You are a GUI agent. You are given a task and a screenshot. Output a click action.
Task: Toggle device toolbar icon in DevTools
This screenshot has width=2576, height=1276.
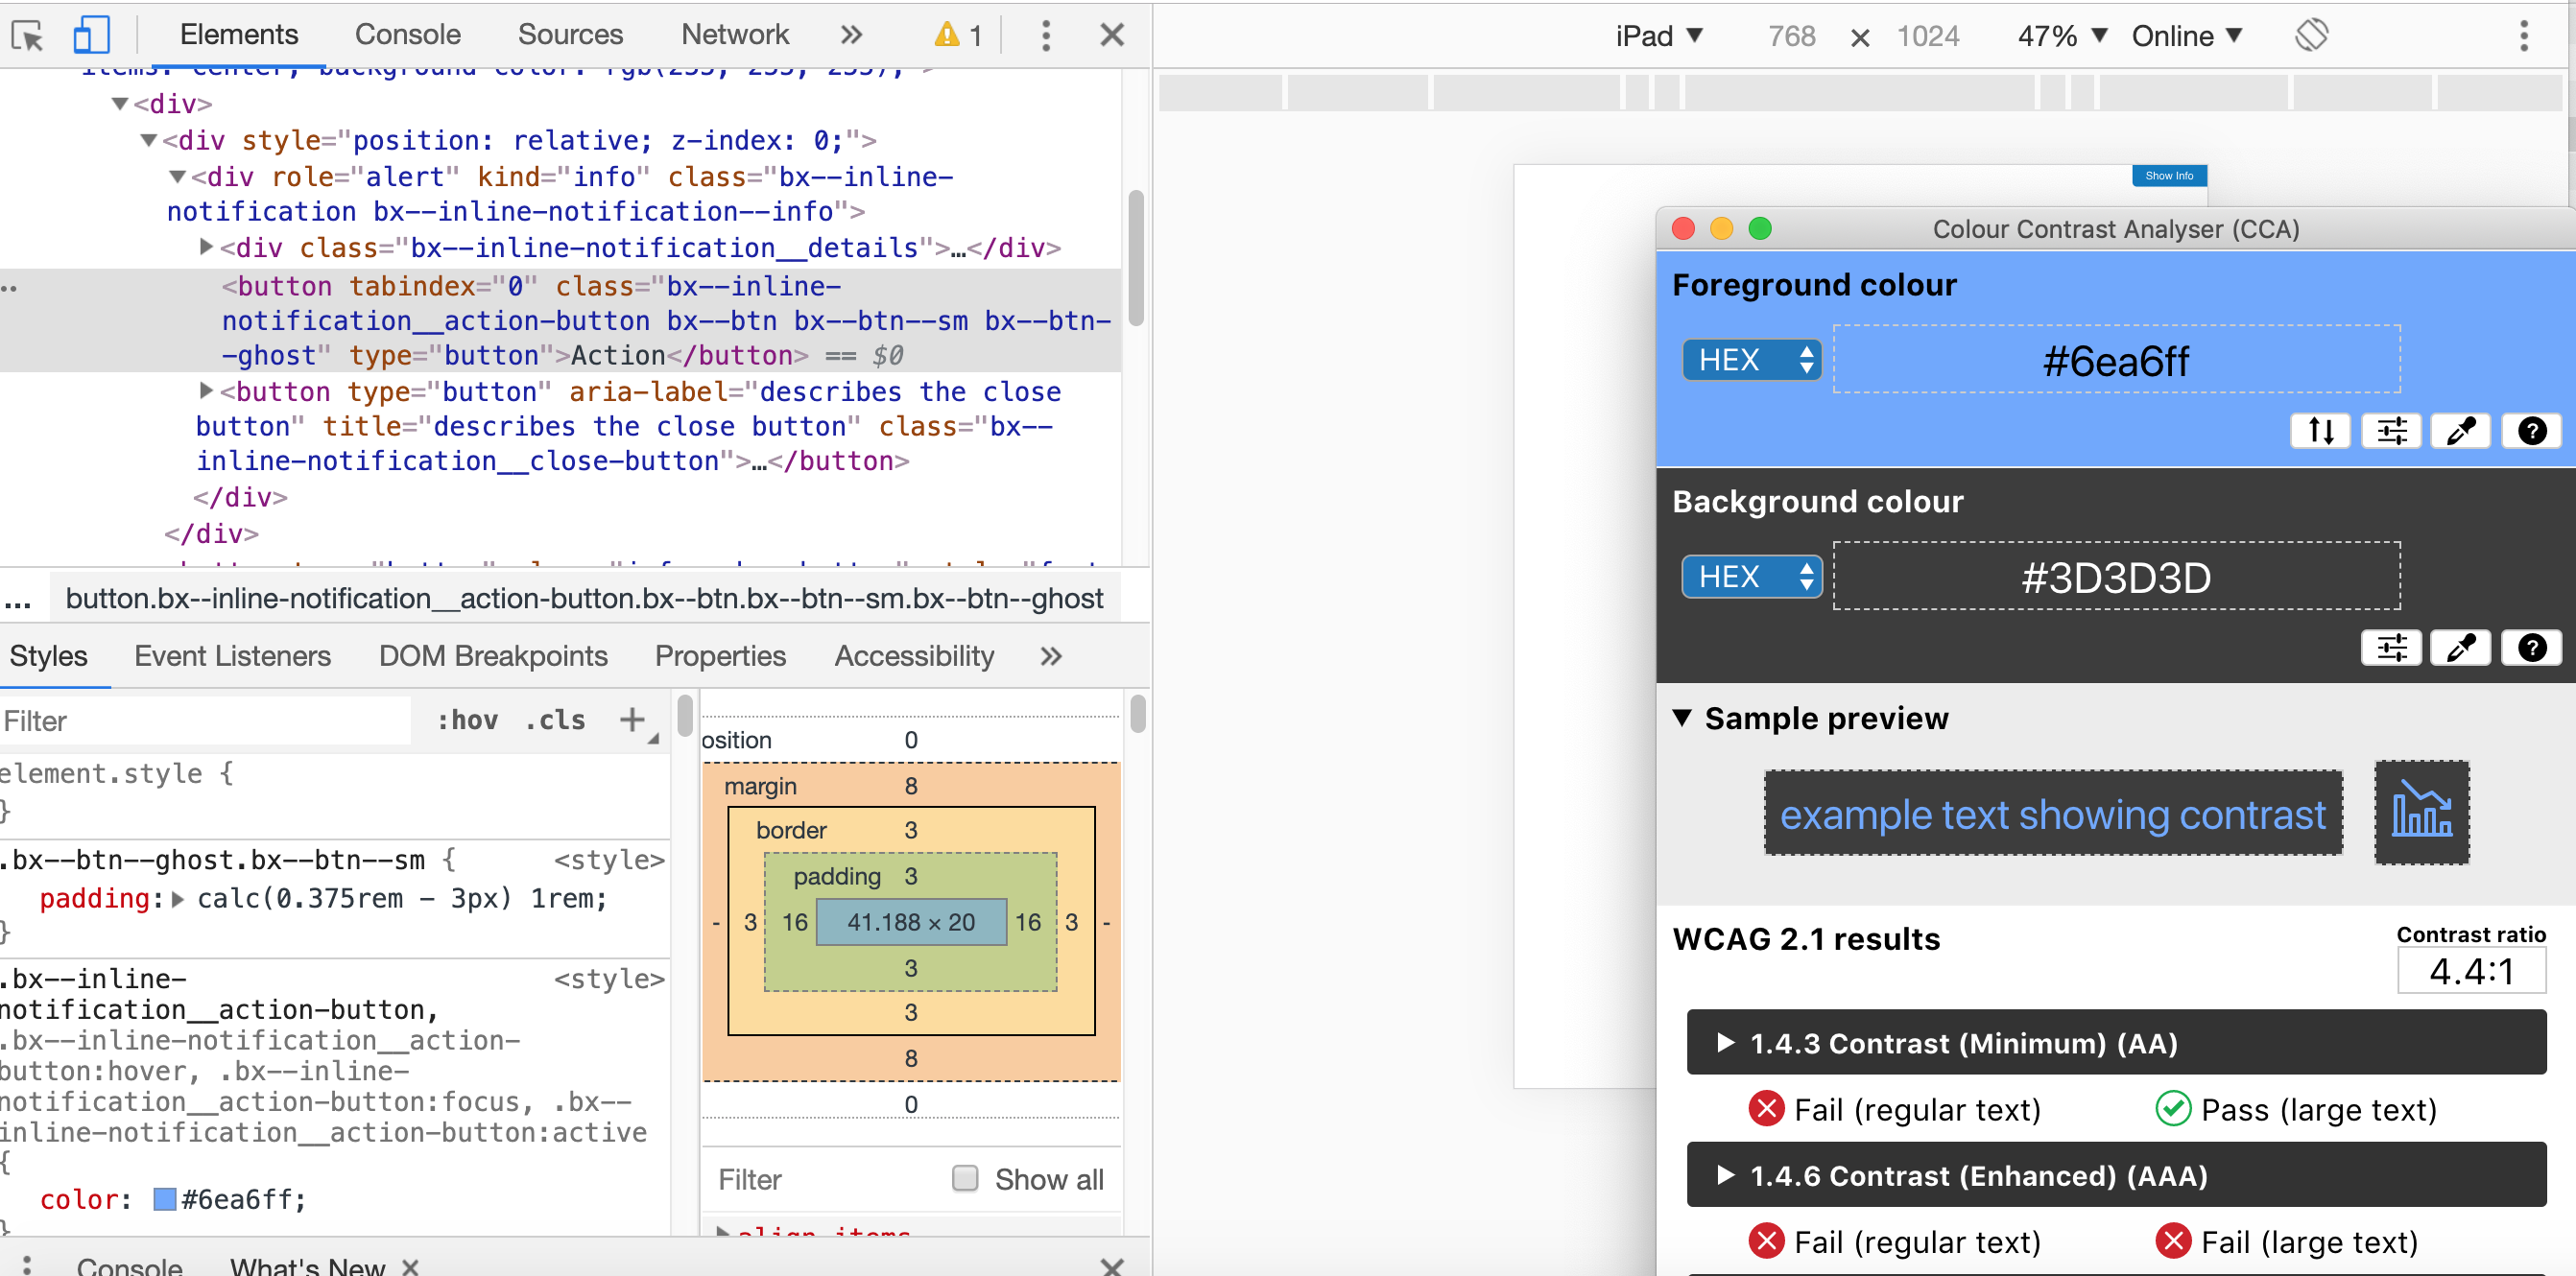pos(91,36)
